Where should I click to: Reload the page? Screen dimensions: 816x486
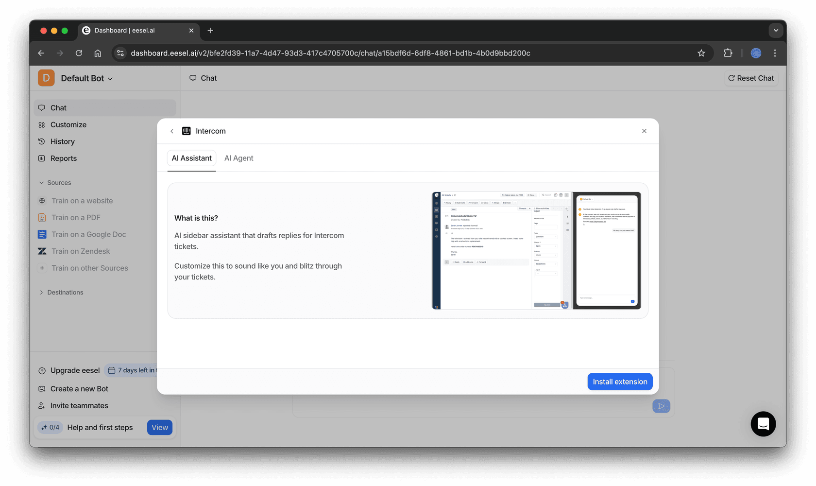79,53
